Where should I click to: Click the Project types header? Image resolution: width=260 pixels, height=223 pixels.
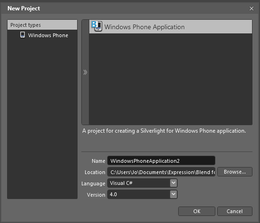coord(42,25)
